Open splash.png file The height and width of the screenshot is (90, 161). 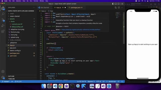(x=15, y=37)
